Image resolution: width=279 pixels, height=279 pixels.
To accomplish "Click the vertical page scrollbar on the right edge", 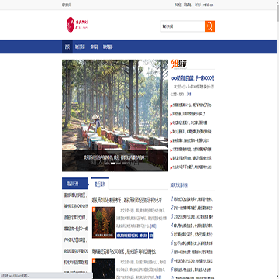I will pyautogui.click(x=277, y=139).
